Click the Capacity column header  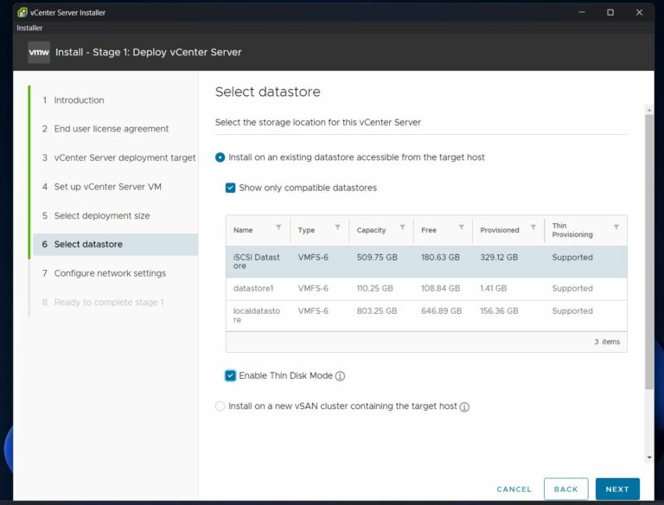click(x=372, y=230)
